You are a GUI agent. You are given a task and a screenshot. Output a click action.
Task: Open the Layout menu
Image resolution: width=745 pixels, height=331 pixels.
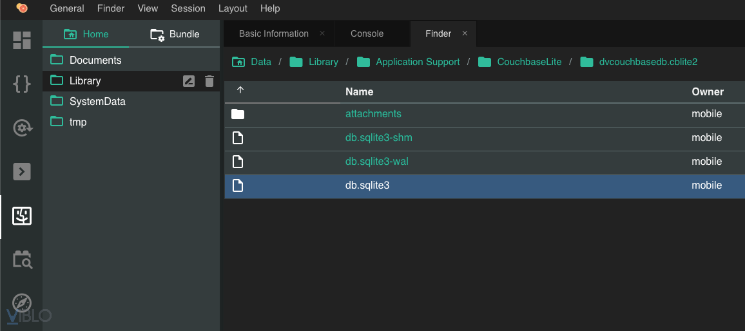[x=233, y=8]
